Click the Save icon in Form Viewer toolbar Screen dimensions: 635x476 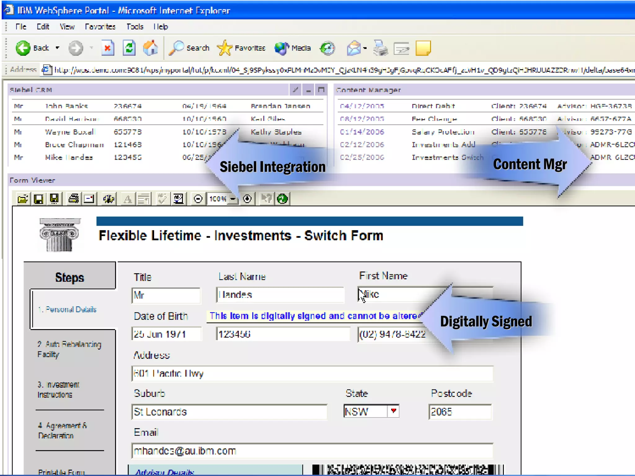38,199
